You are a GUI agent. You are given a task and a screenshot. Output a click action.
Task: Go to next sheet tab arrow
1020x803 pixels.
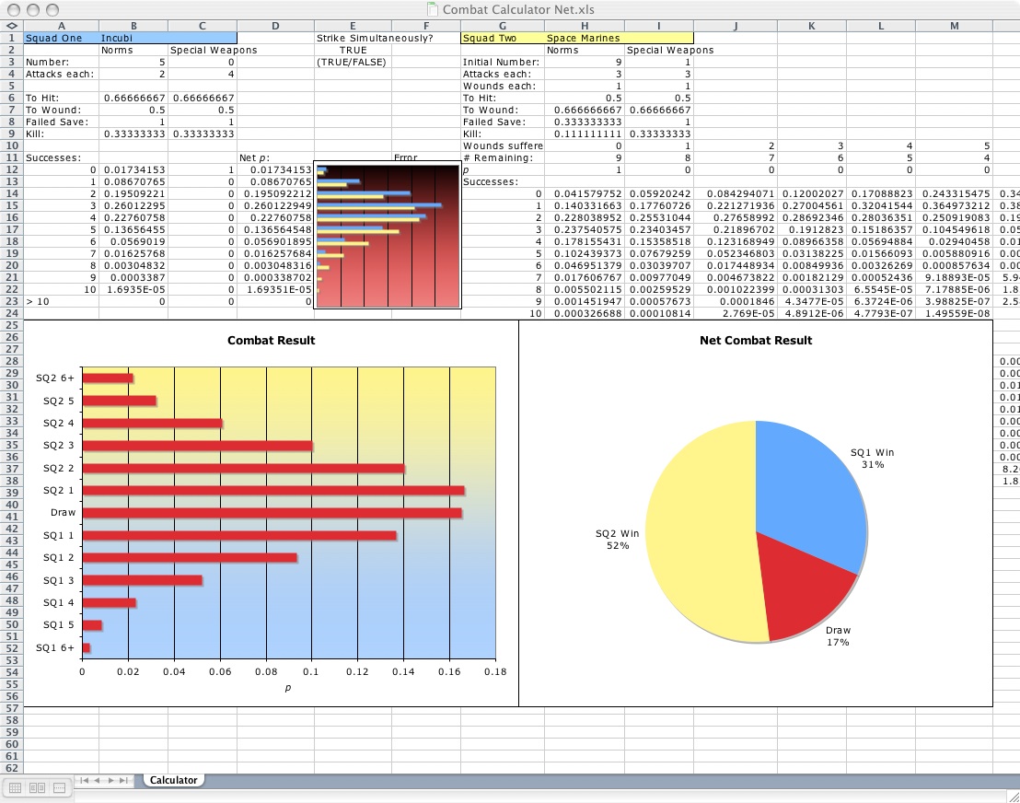tap(110, 780)
